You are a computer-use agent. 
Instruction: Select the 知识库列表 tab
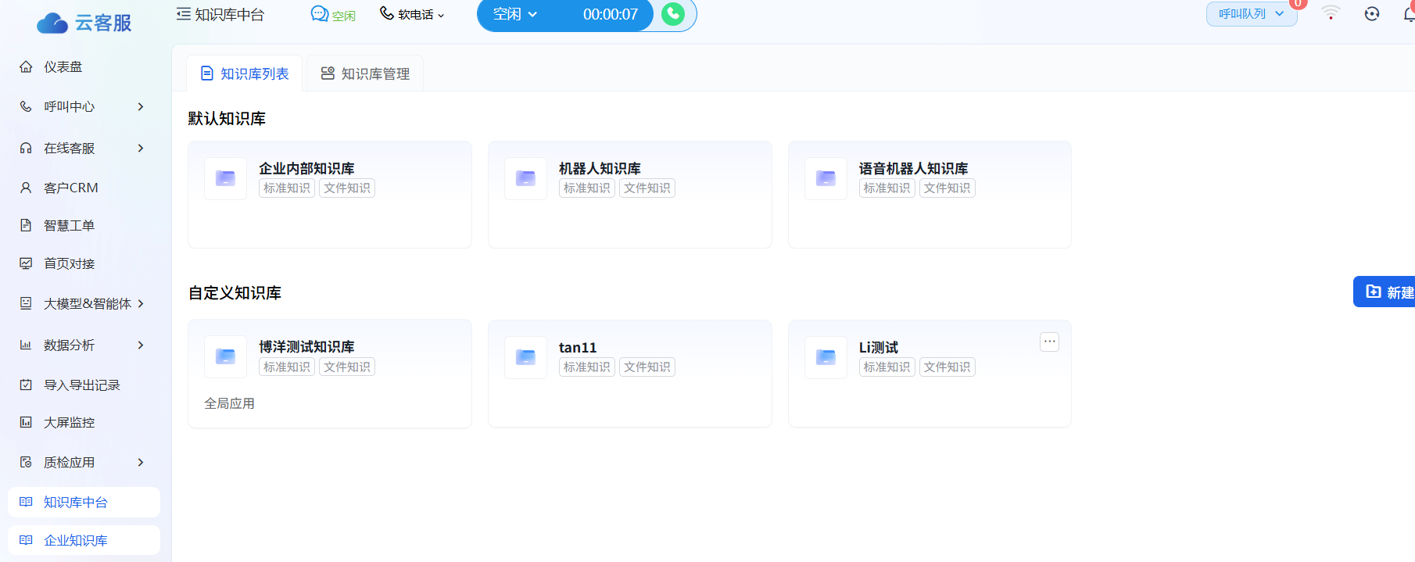pos(245,73)
